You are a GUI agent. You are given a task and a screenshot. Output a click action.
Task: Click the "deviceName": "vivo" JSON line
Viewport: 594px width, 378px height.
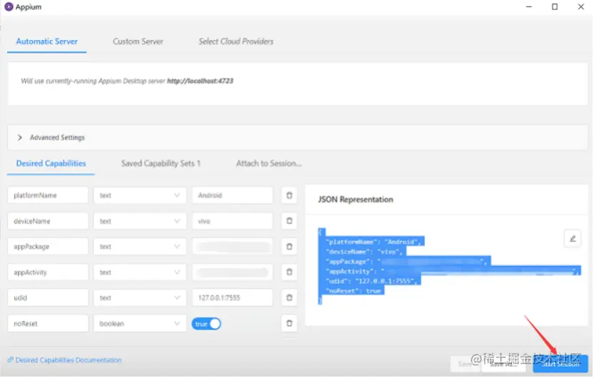[x=365, y=252]
